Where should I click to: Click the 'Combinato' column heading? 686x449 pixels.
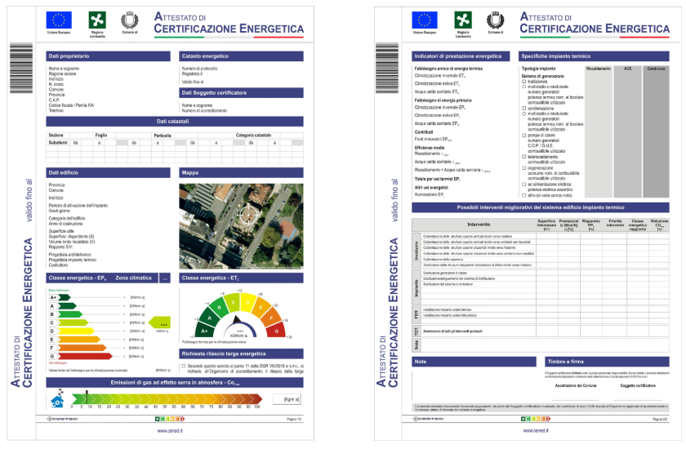(656, 69)
